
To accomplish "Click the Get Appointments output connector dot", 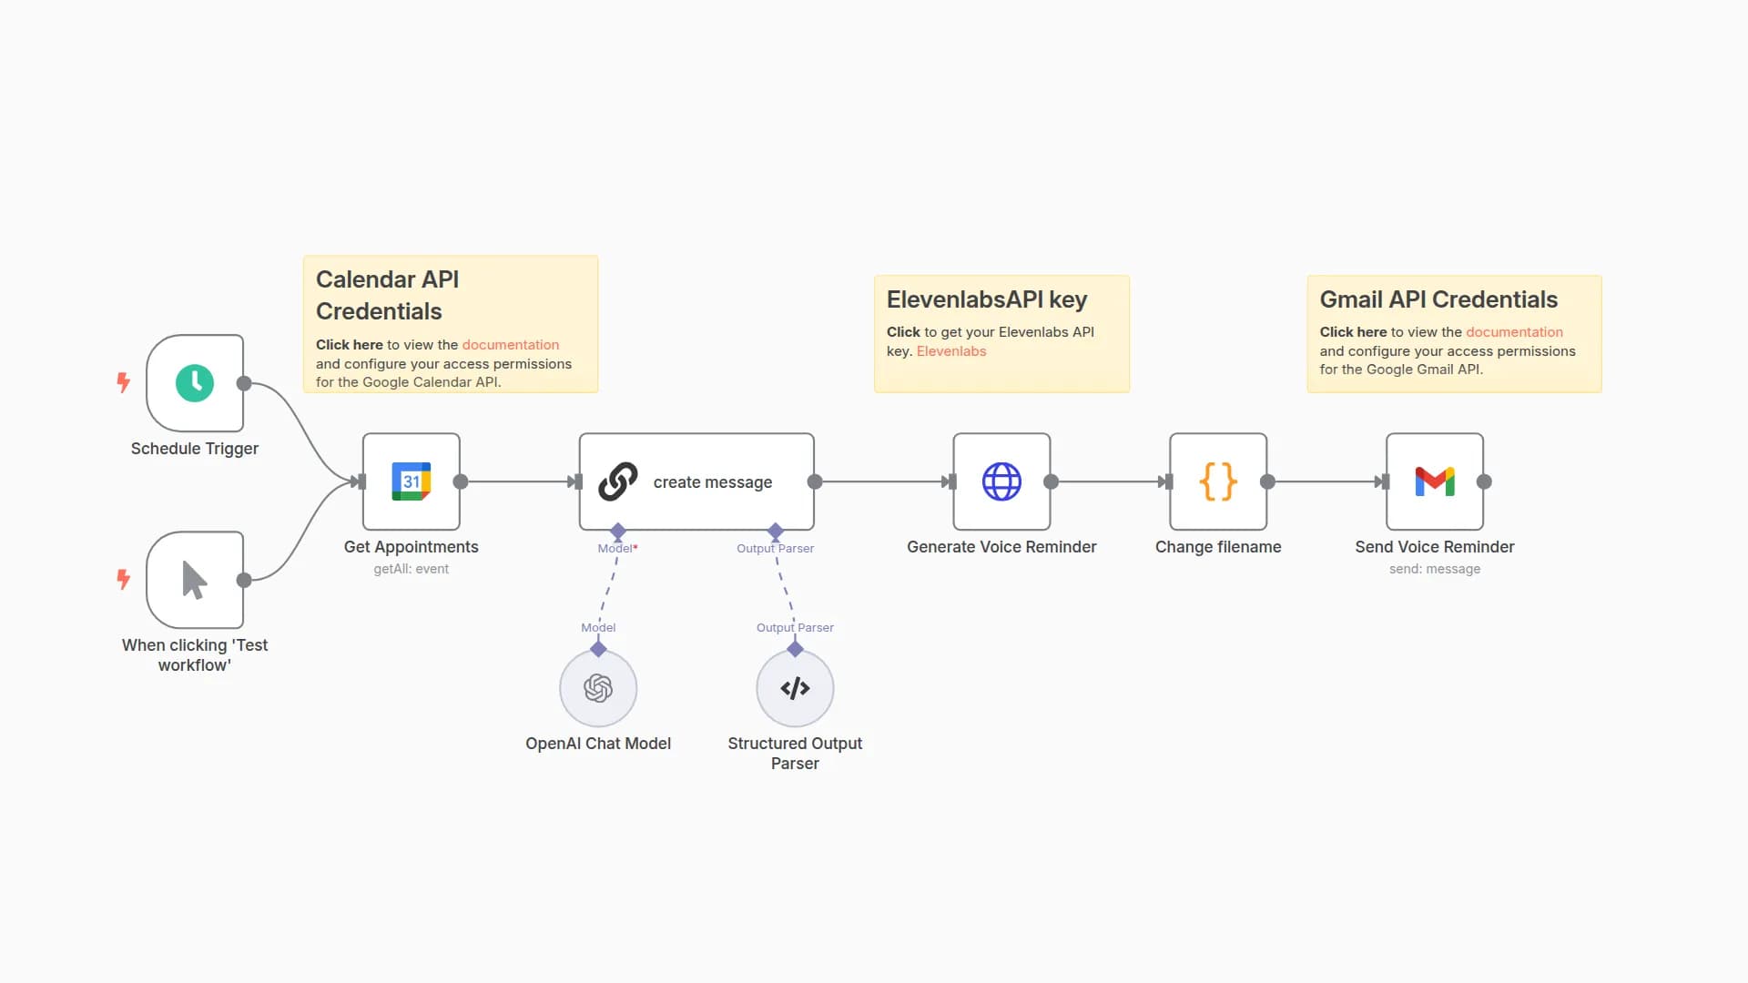I will [461, 481].
